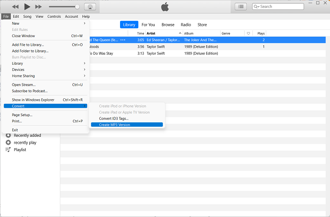Viewport: 330px width, 217px height.
Task: Open the Up Next list view icon
Action: tap(241, 7)
